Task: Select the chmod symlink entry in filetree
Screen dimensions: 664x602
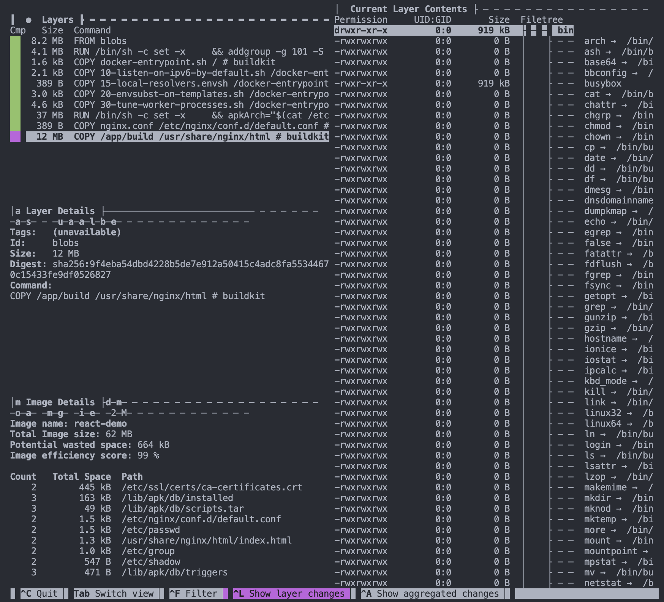Action: coord(597,126)
